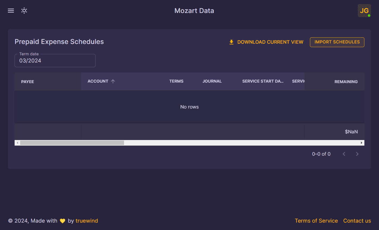Click the download arrow icon
Viewport: 379px width, 230px height.
point(231,42)
